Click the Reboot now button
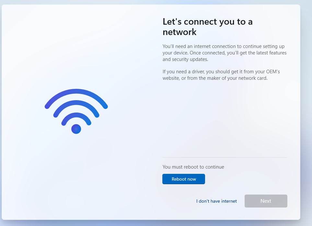312x226 pixels. (183, 179)
